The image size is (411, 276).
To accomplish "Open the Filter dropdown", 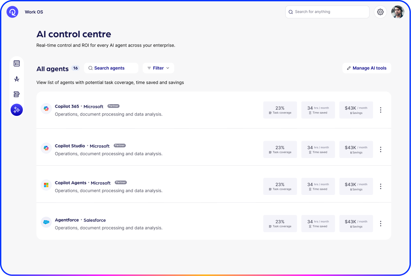I will [x=158, y=68].
